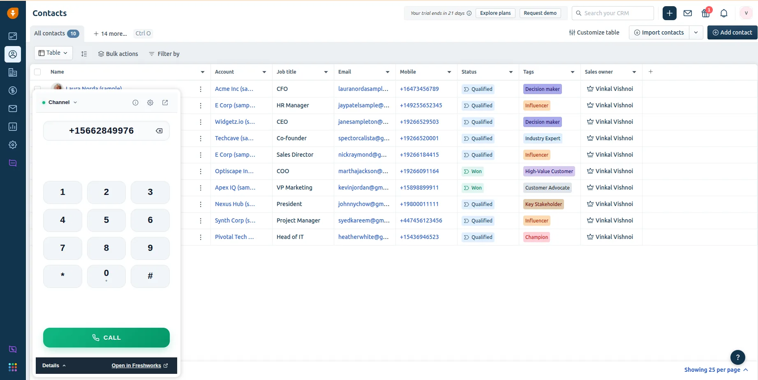Open the Settings gear in left sidebar
The image size is (758, 380).
pos(13,145)
